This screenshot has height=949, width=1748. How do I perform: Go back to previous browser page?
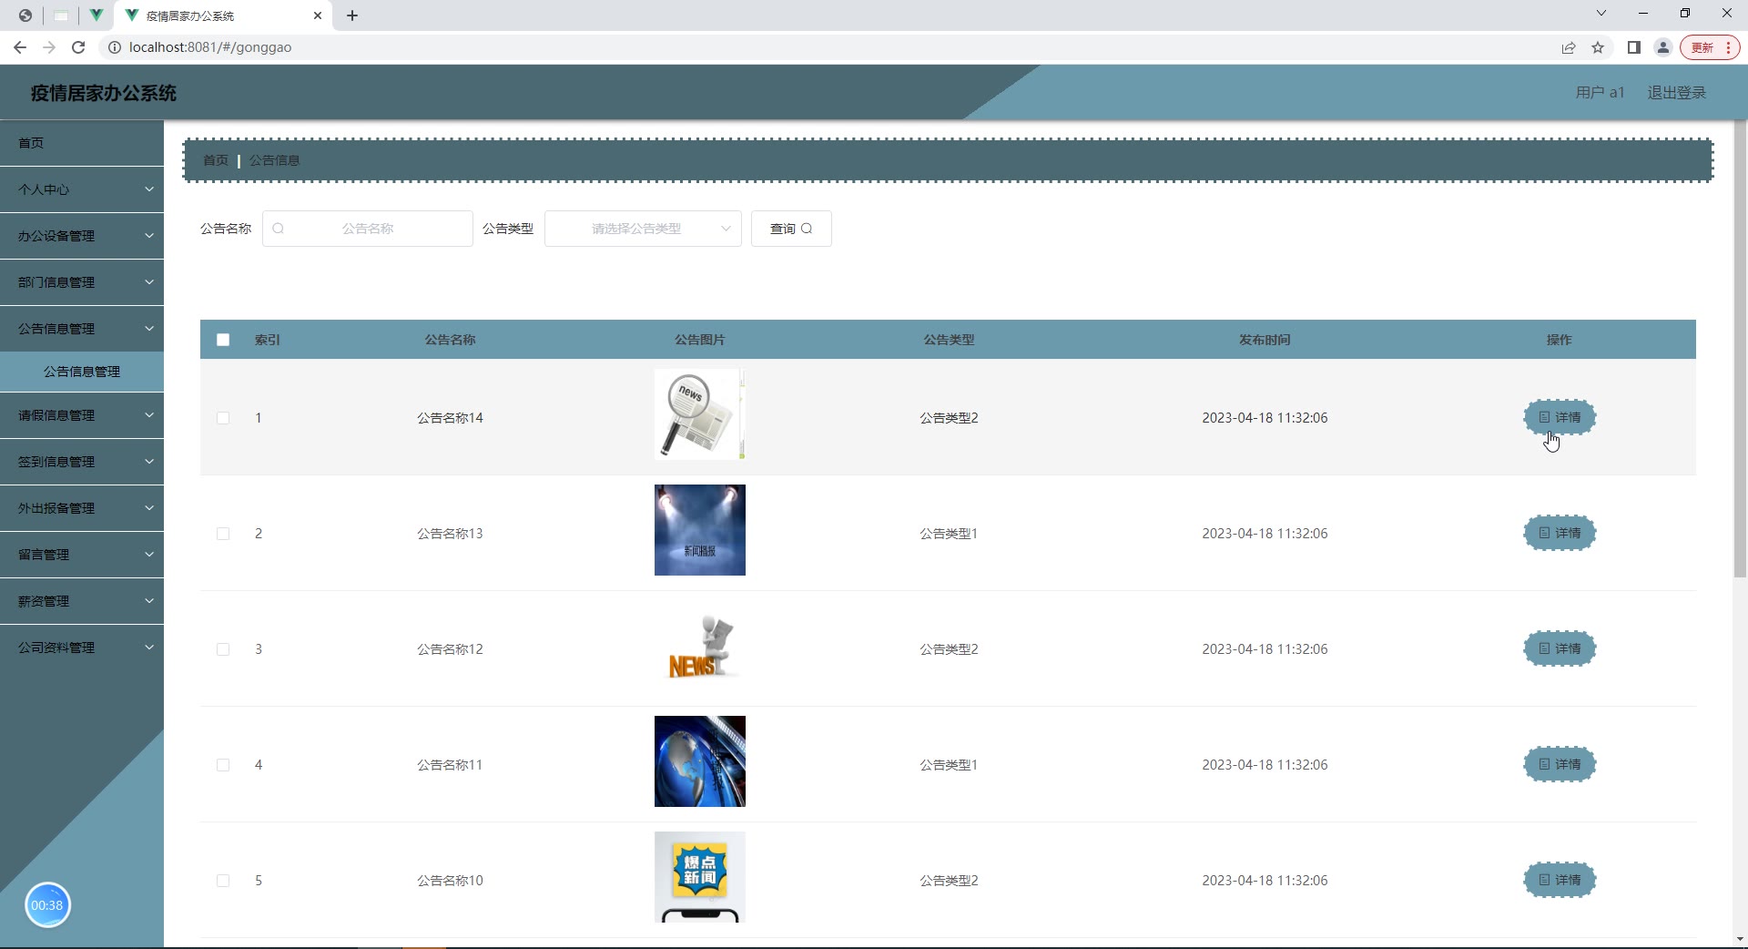(x=20, y=47)
